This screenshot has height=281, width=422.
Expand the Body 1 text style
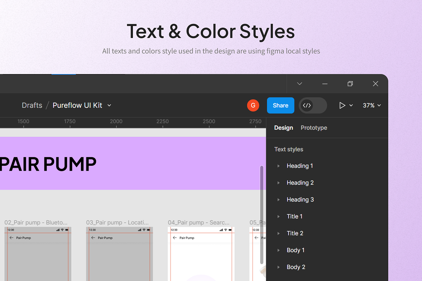pyautogui.click(x=279, y=250)
